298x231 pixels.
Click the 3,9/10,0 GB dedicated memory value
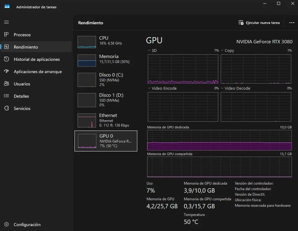[199, 190]
